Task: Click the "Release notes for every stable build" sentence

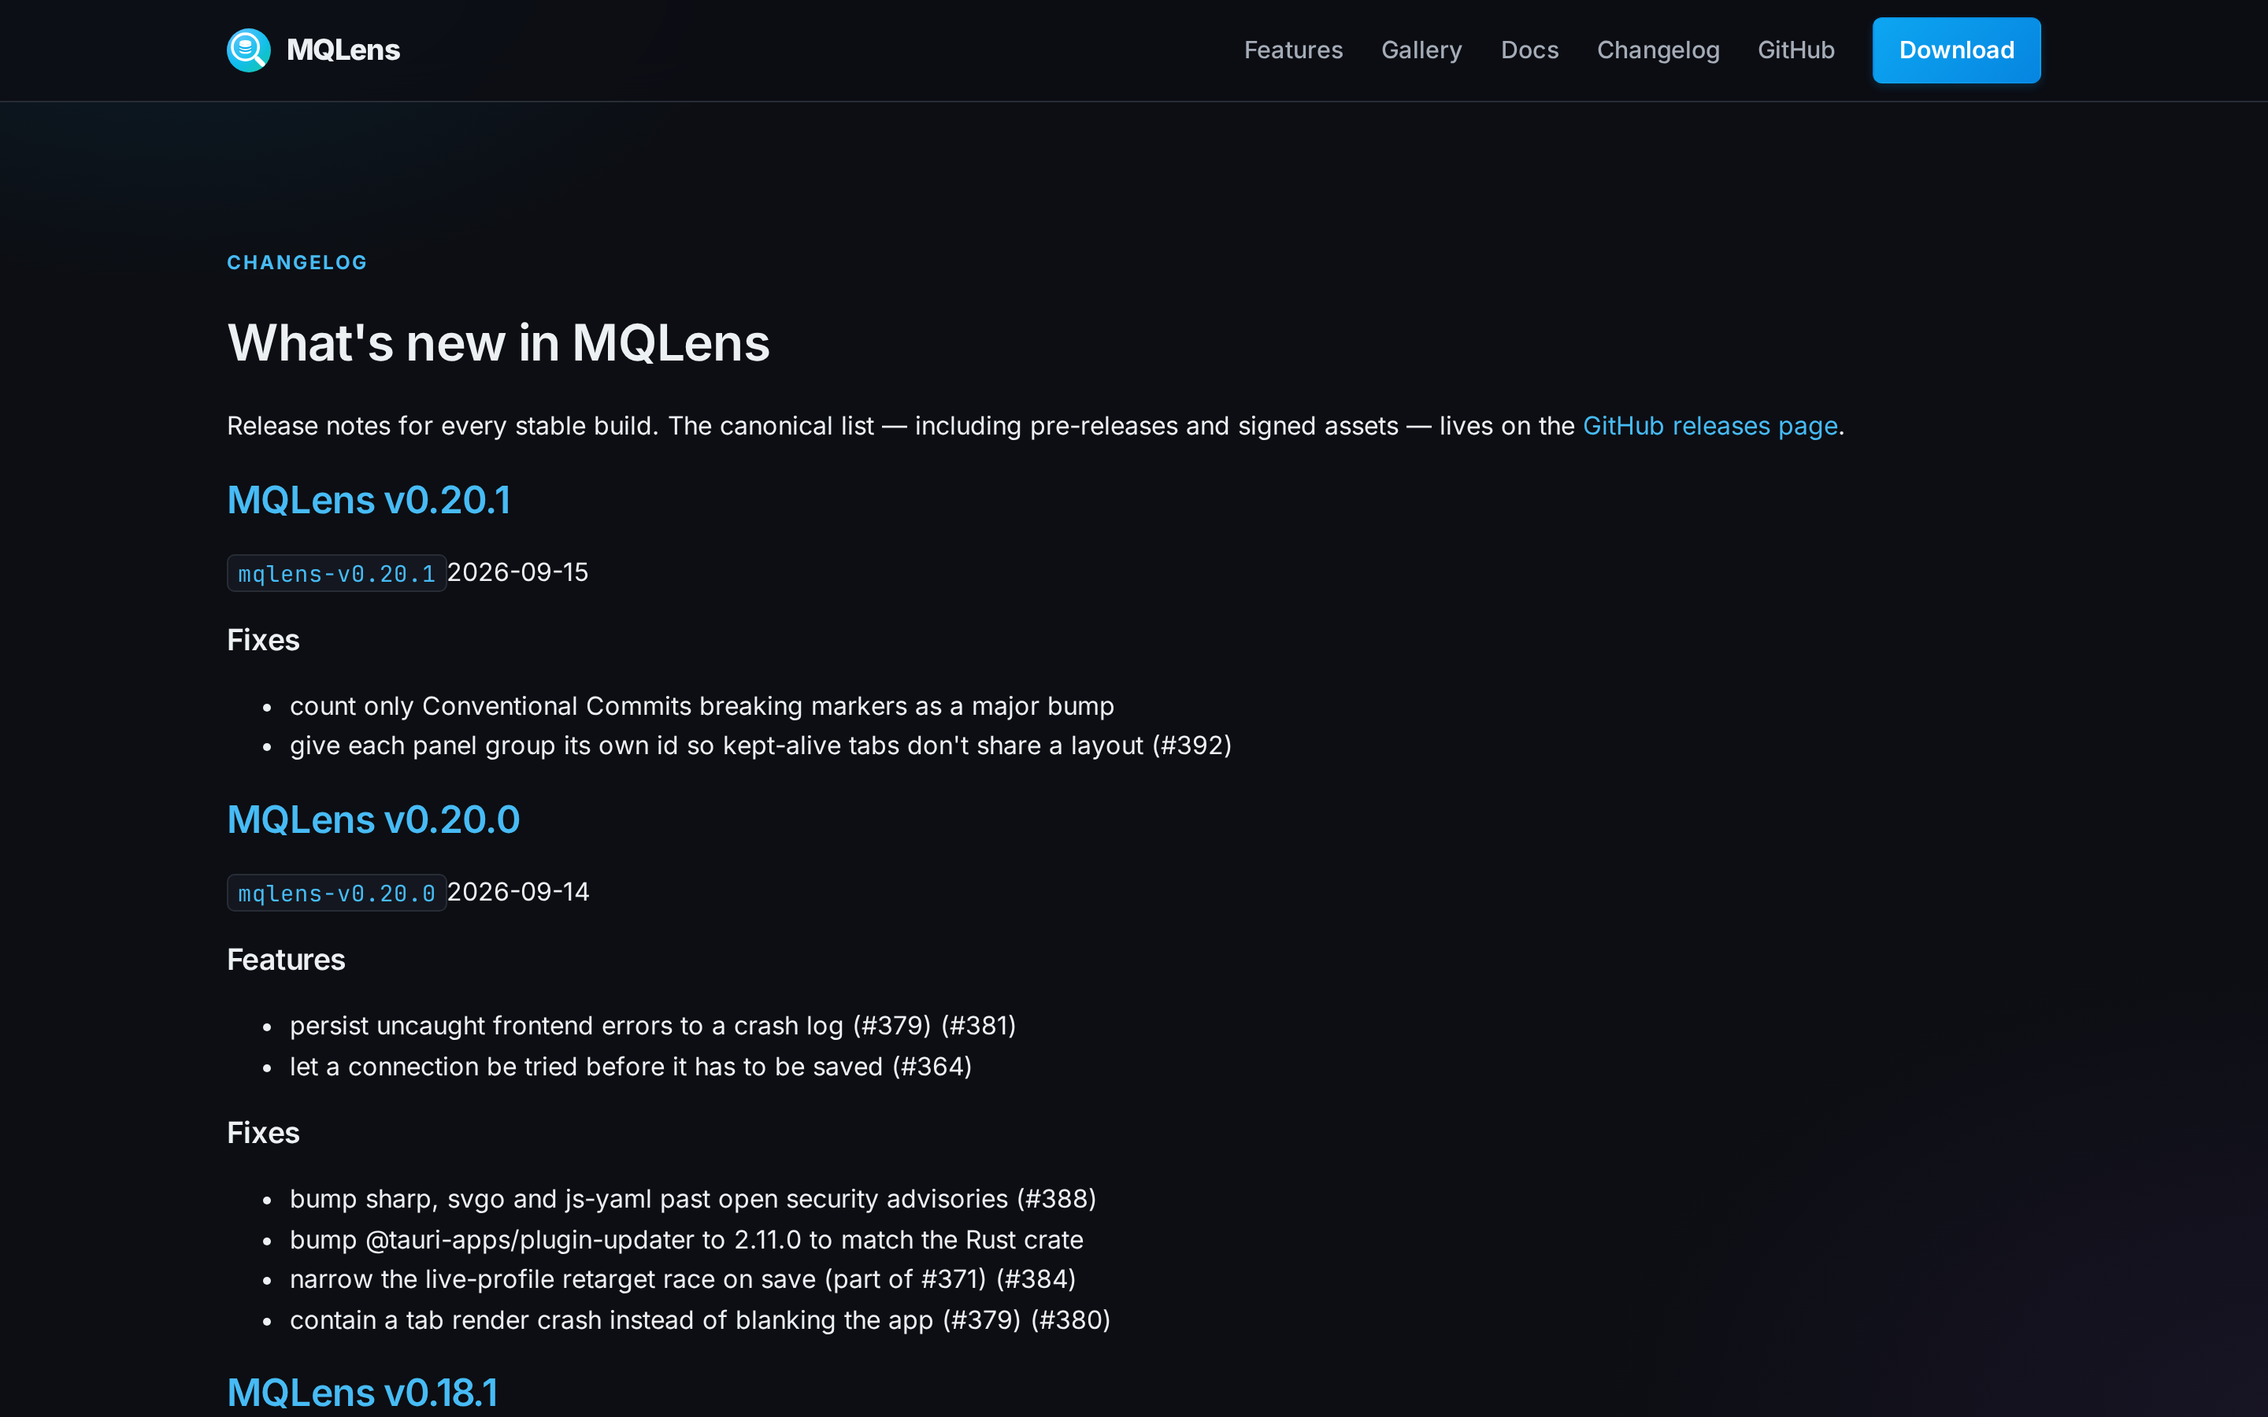Action: click(1036, 427)
